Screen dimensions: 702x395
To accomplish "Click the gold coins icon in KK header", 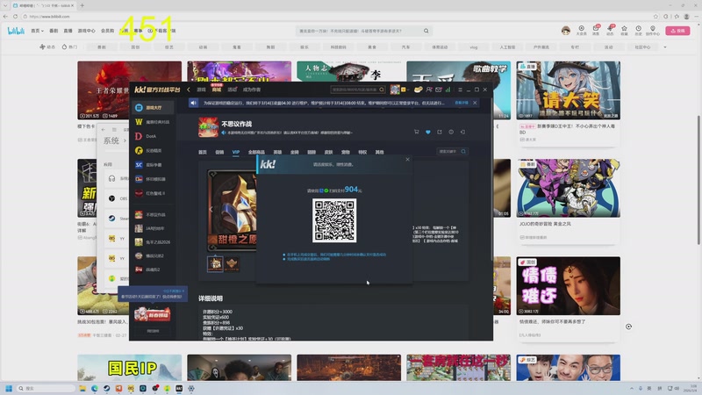I will (x=418, y=90).
